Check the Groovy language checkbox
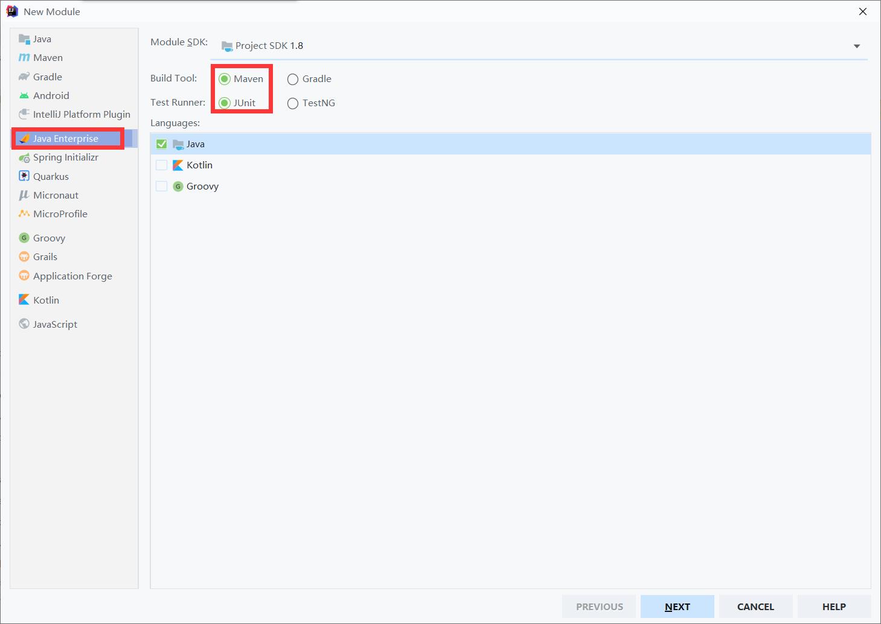Viewport: 881px width, 624px height. [161, 186]
